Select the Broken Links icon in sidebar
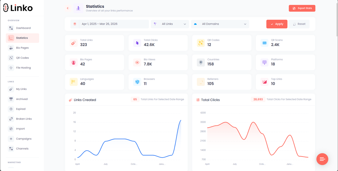 10,118
